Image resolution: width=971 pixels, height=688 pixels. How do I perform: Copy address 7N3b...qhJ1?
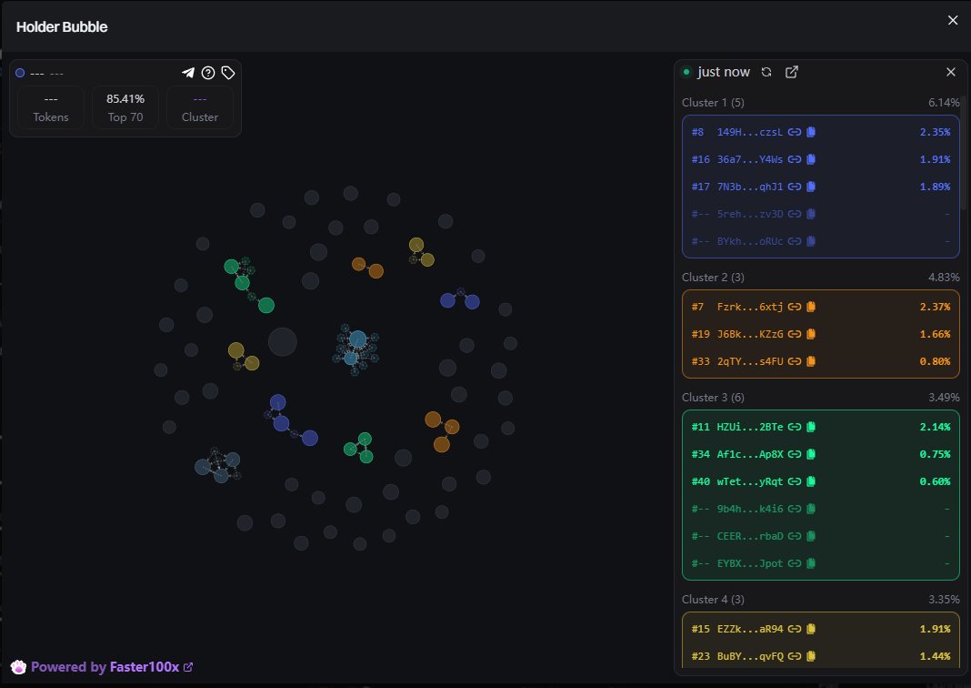click(x=811, y=187)
